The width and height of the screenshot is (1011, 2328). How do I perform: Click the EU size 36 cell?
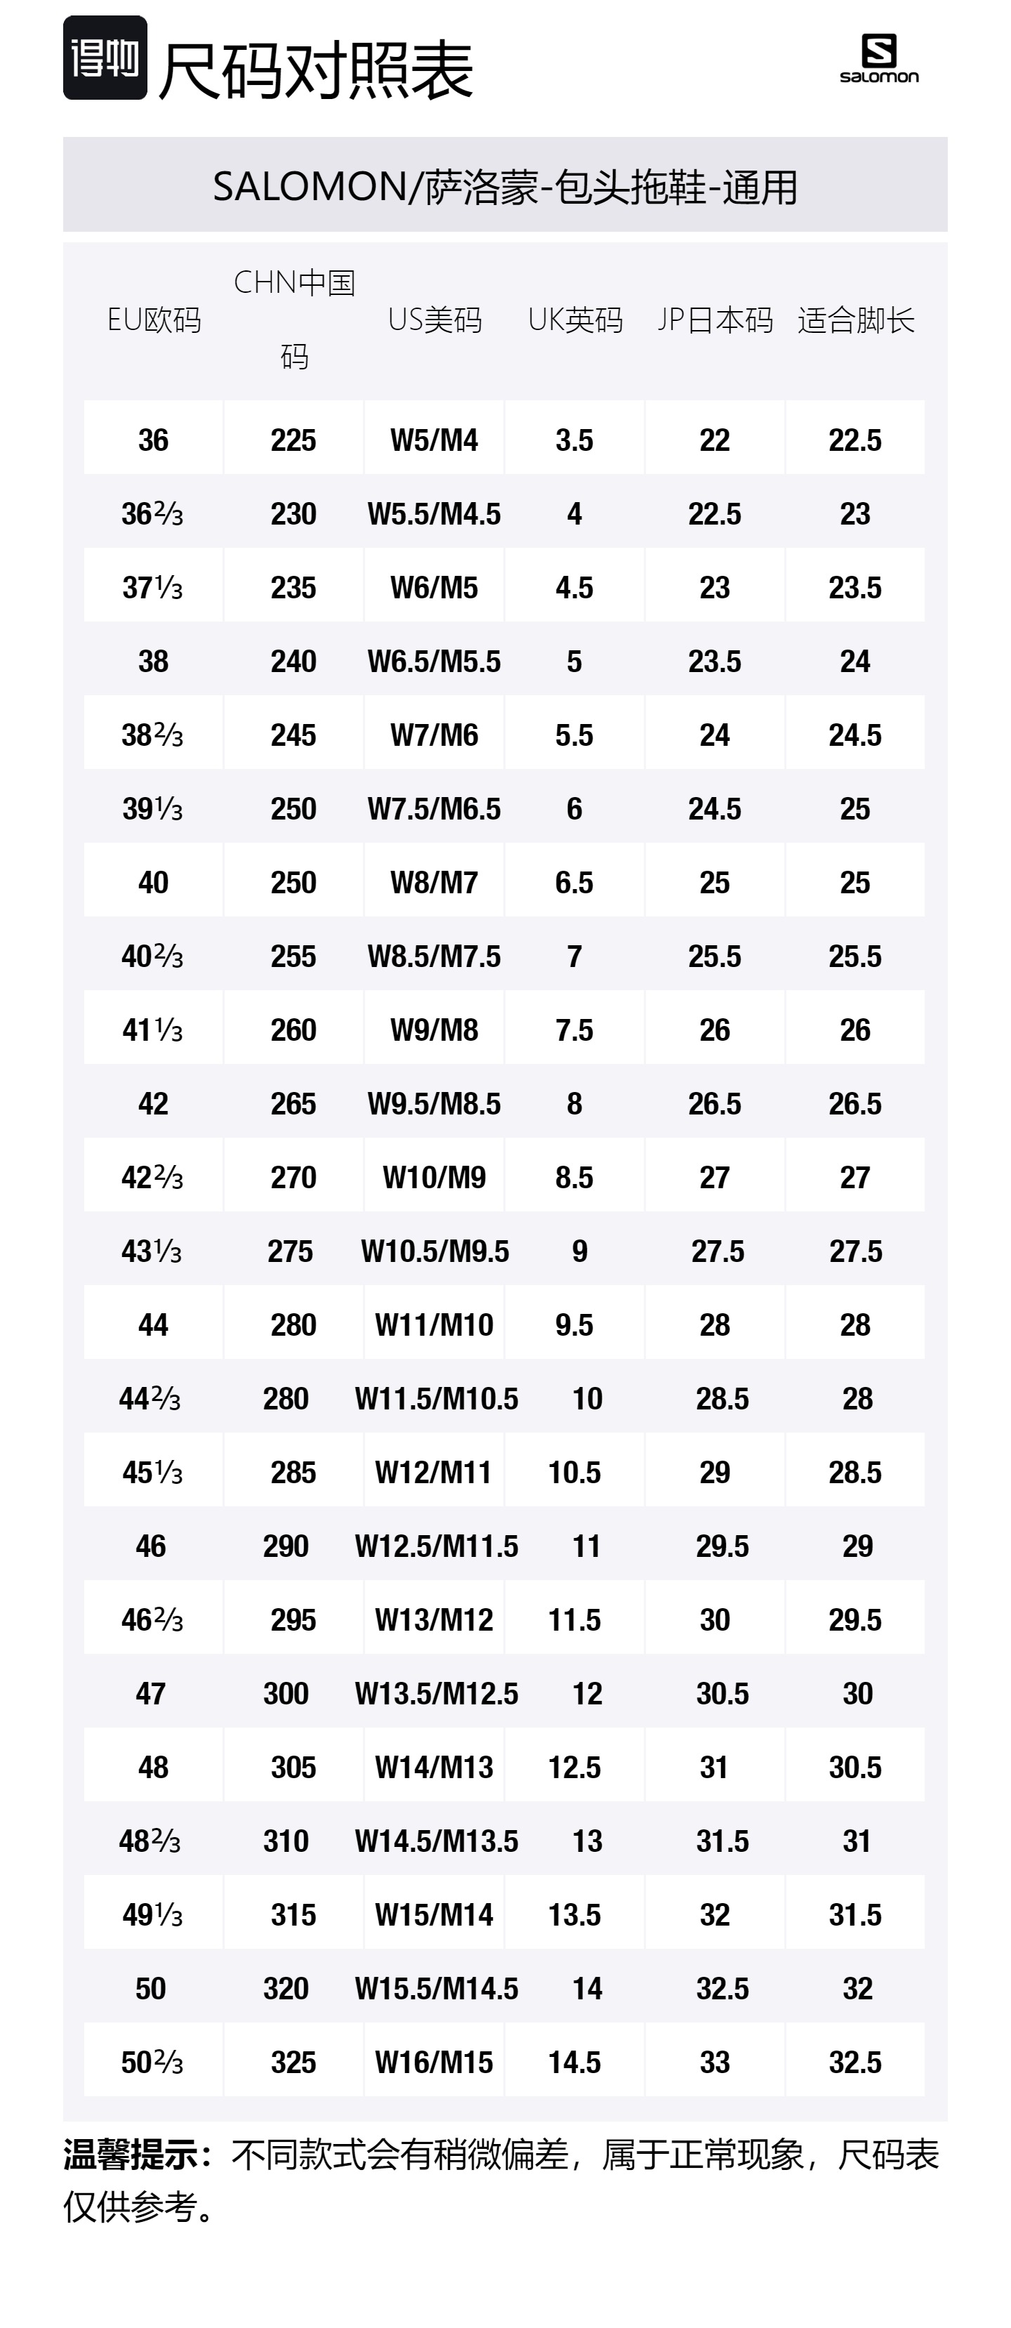[x=154, y=440]
